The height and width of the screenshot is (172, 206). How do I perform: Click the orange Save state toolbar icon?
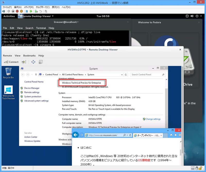(x=21, y=11)
